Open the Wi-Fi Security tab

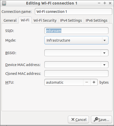pyautogui.click(x=45, y=20)
